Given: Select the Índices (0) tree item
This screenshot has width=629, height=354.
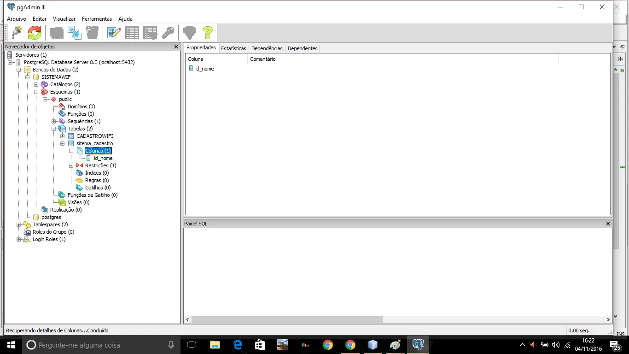Looking at the screenshot, I should click(x=97, y=173).
